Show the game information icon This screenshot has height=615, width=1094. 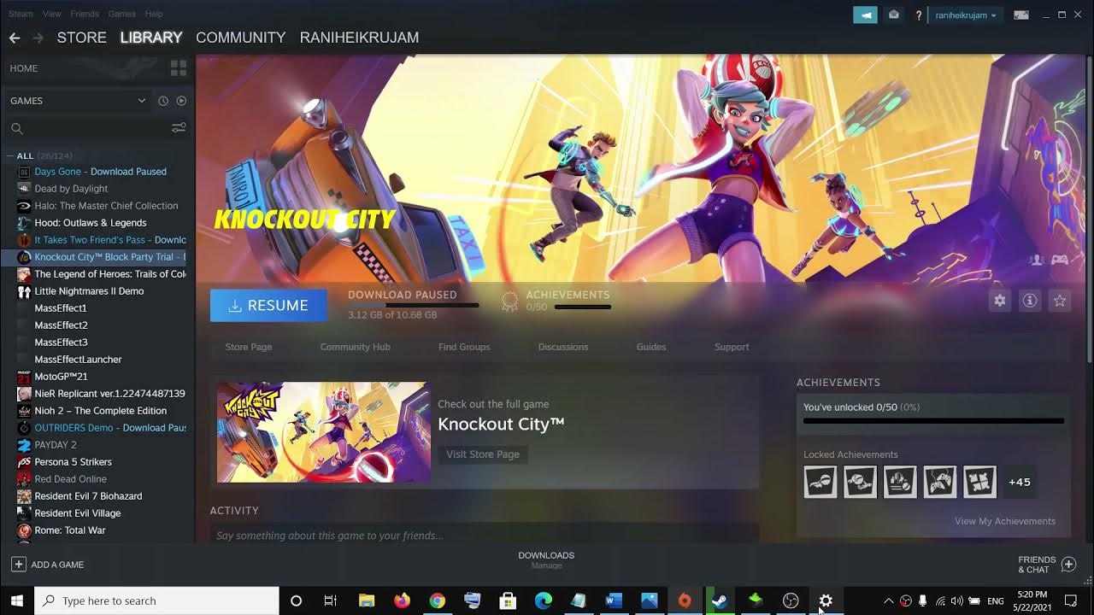1030,301
